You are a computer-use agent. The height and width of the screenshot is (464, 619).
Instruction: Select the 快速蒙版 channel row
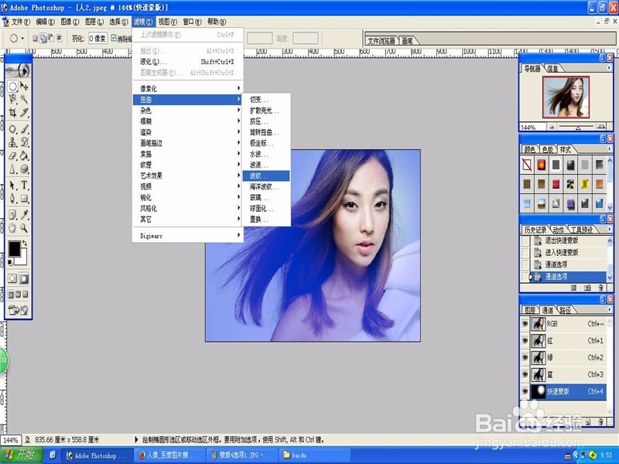tap(568, 391)
